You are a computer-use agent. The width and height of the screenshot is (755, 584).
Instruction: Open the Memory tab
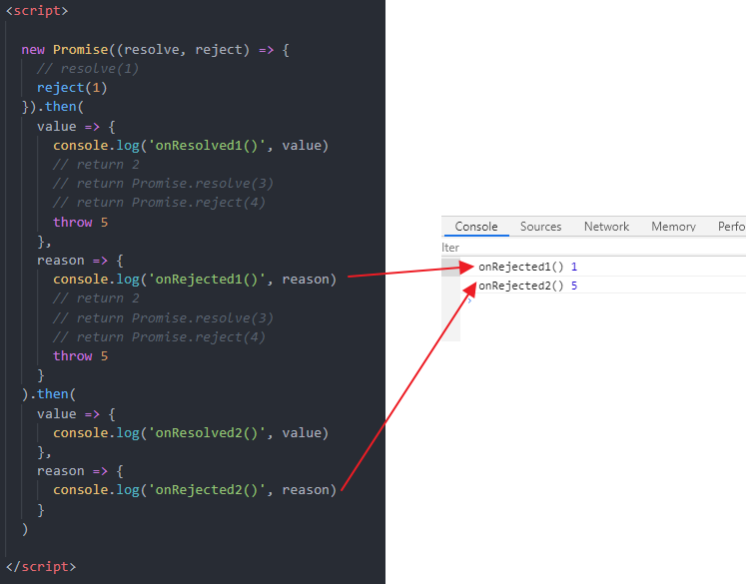tap(673, 227)
